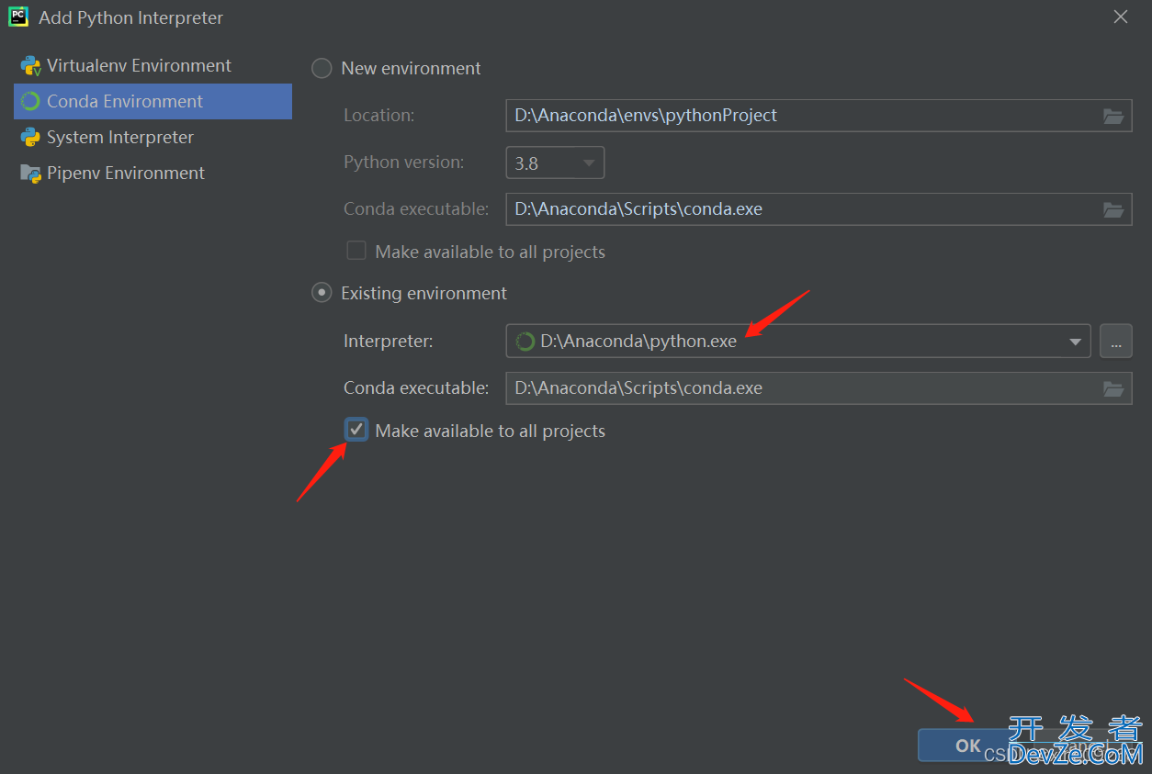This screenshot has height=774, width=1152.
Task: Choose the Existing environment radio button
Action: coord(322,293)
